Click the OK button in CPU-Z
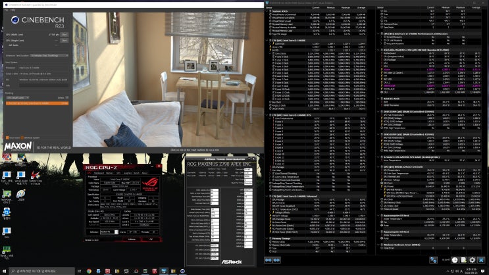Viewport: 489px width, 275px height. 151,239
